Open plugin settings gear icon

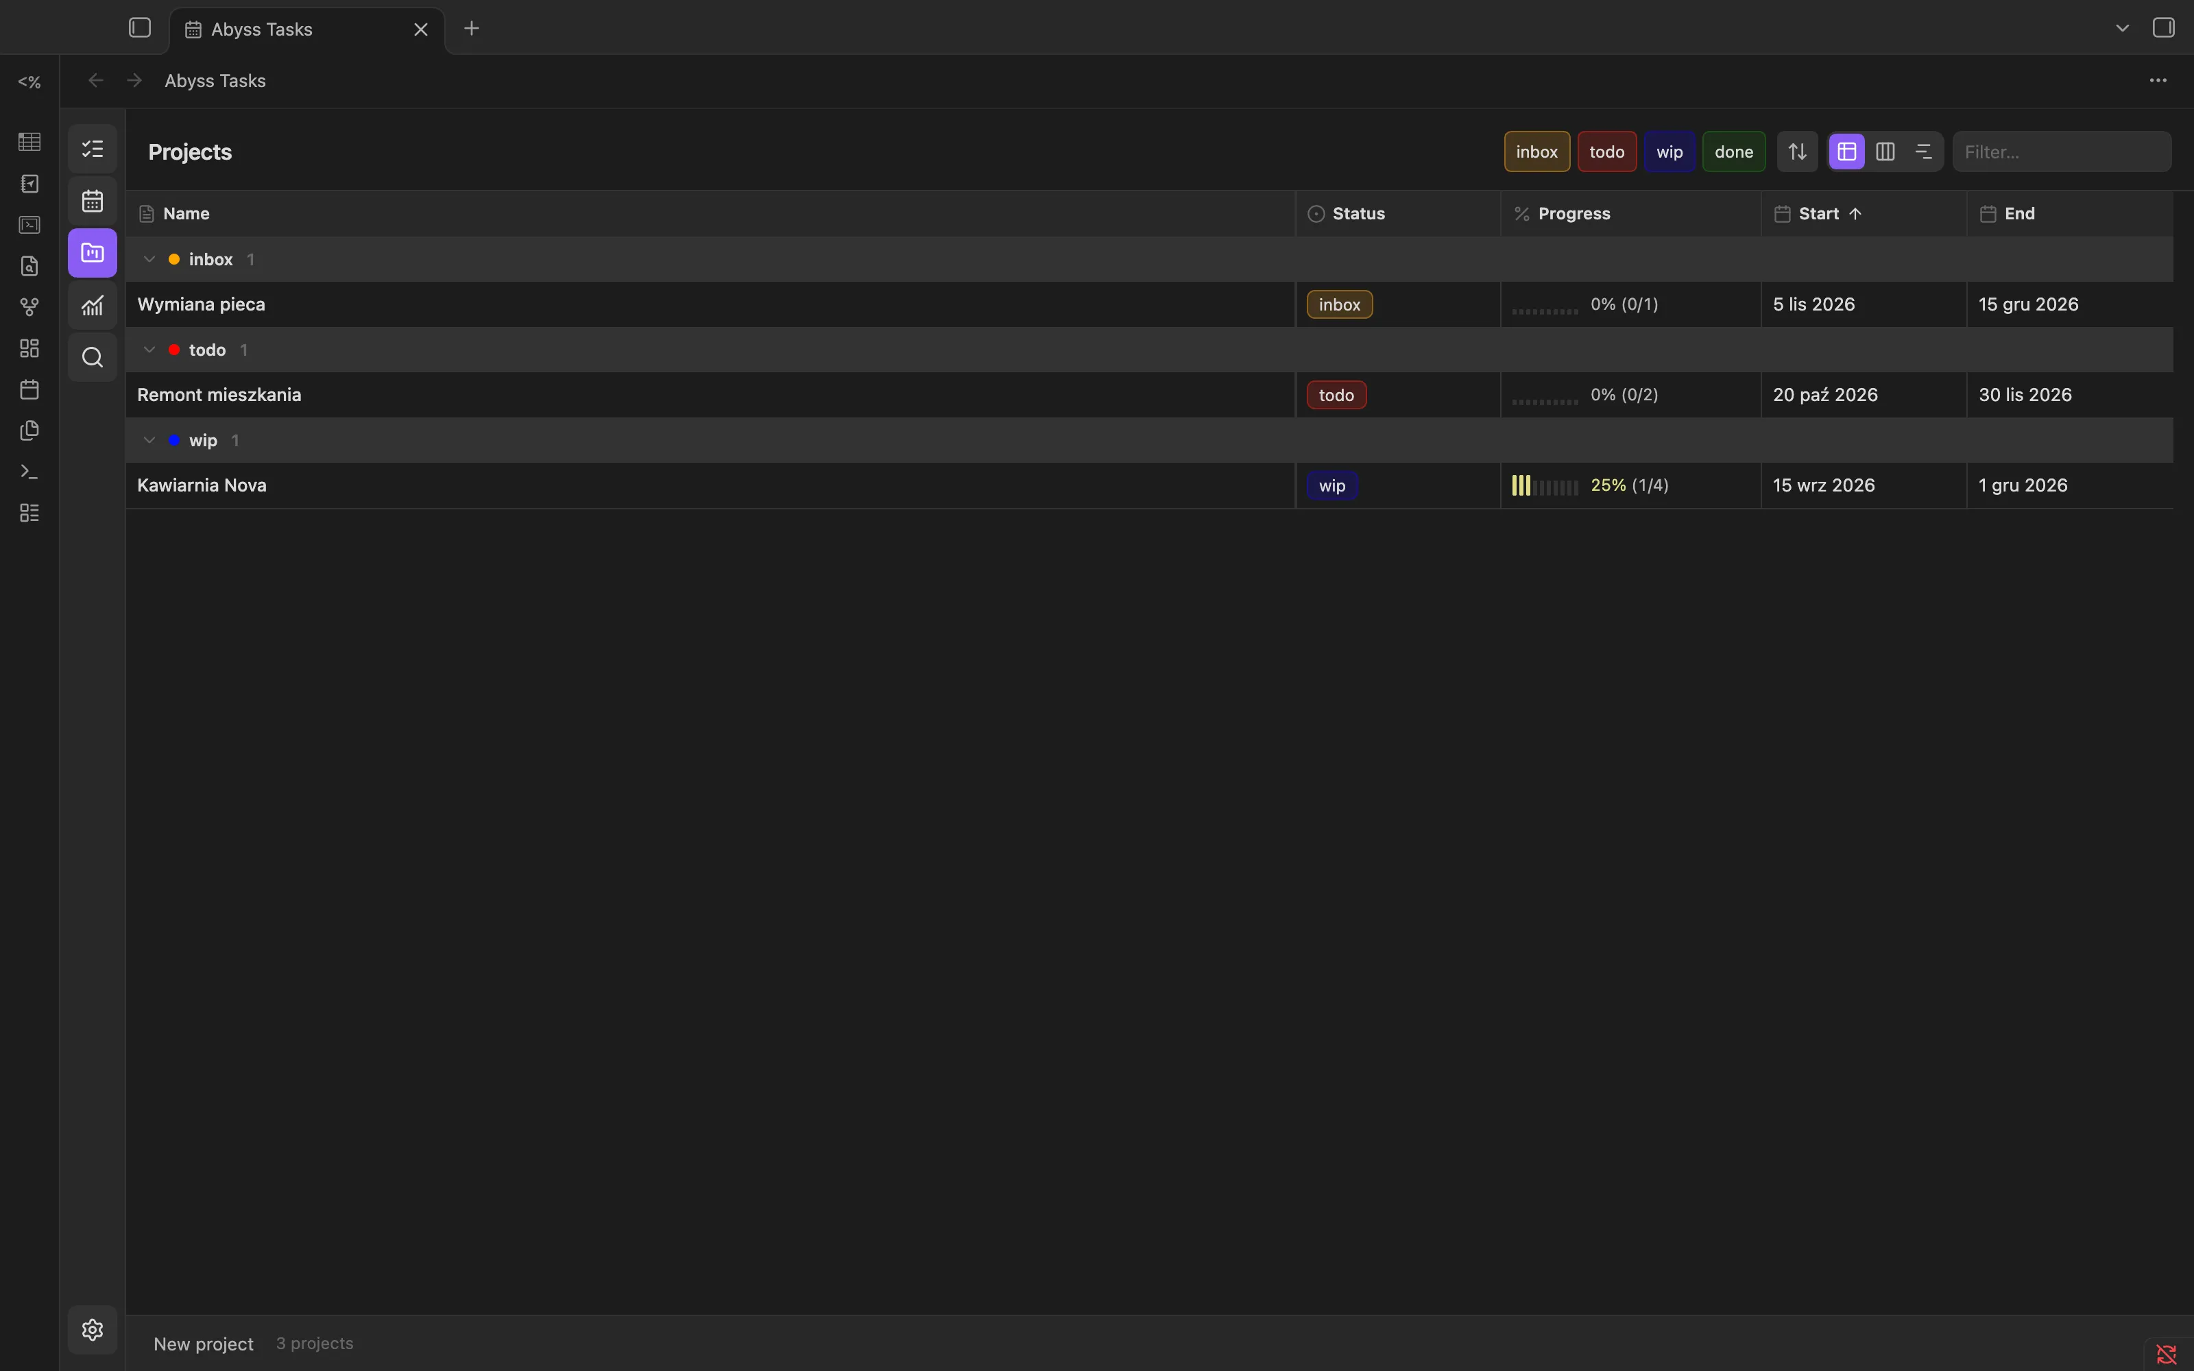(x=93, y=1329)
